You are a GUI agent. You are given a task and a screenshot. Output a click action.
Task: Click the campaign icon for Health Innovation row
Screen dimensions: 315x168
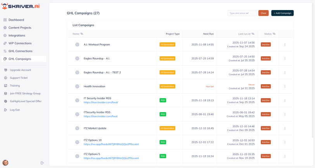pos(77,87)
